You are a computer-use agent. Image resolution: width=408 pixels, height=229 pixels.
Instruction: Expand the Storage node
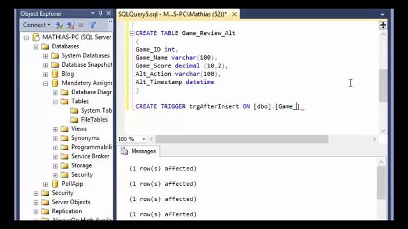click(55, 166)
